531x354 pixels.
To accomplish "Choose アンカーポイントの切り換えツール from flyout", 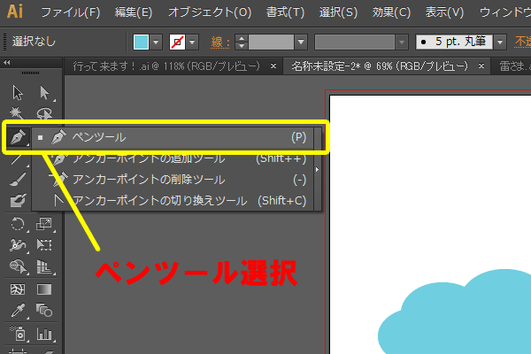I will (x=173, y=201).
